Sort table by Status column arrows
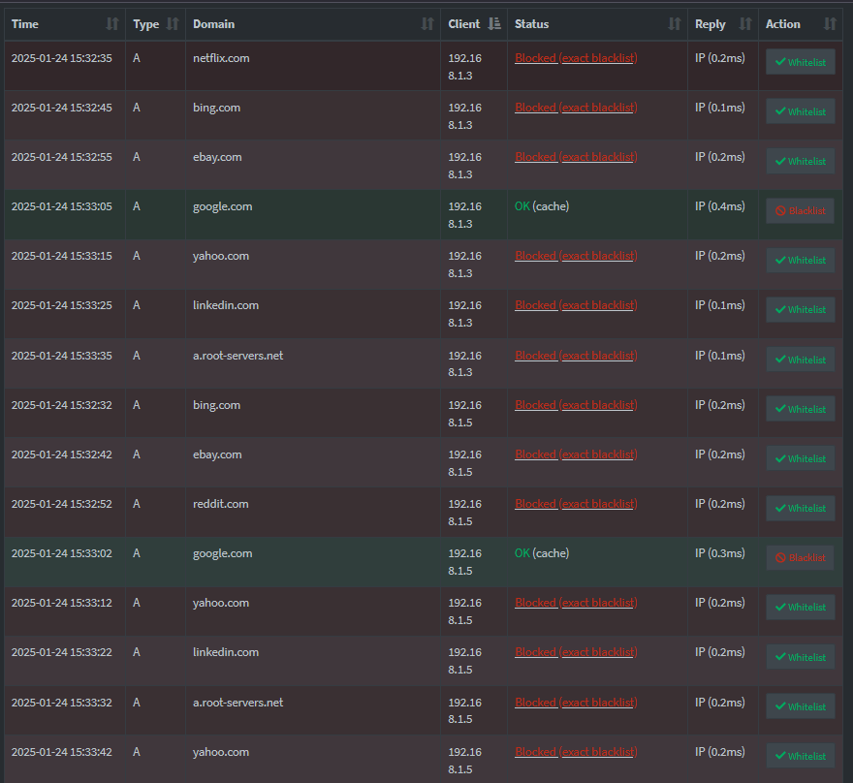 (x=675, y=24)
